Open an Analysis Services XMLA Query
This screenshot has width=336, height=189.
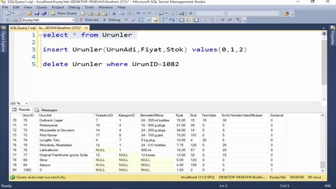point(105,13)
